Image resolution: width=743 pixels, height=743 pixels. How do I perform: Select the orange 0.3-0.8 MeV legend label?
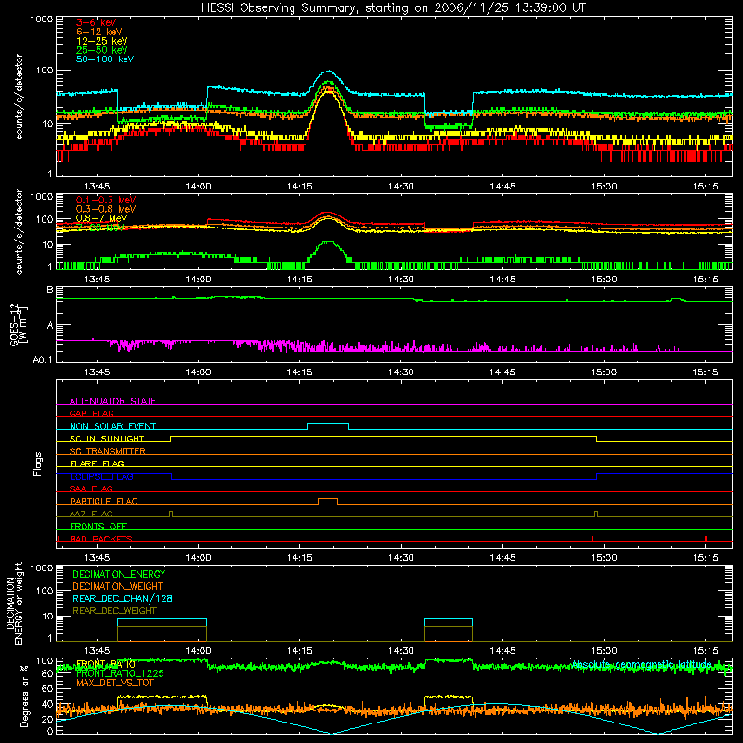106,209
